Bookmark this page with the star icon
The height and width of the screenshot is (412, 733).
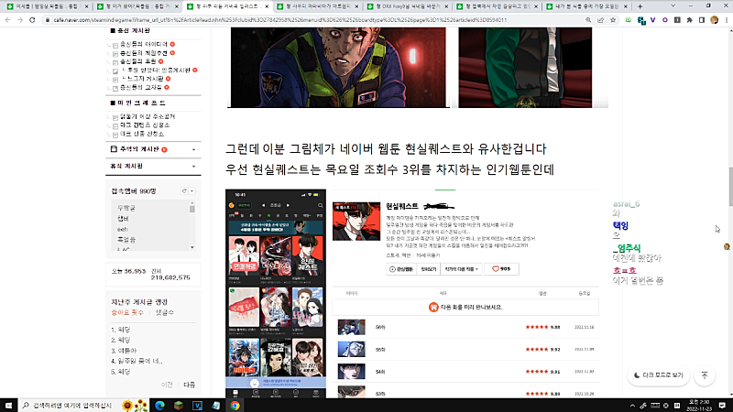(x=613, y=20)
